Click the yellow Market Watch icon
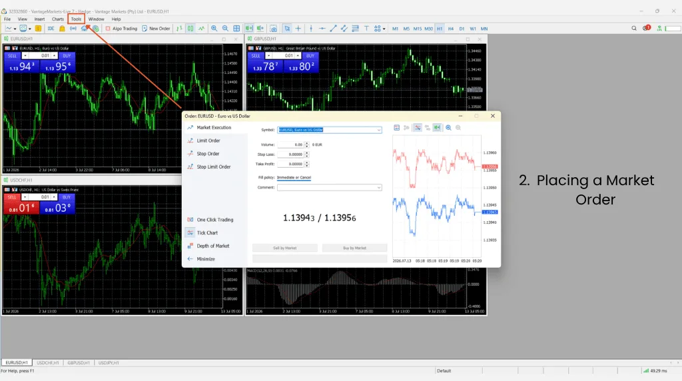This screenshot has width=682, height=381. [x=38, y=29]
